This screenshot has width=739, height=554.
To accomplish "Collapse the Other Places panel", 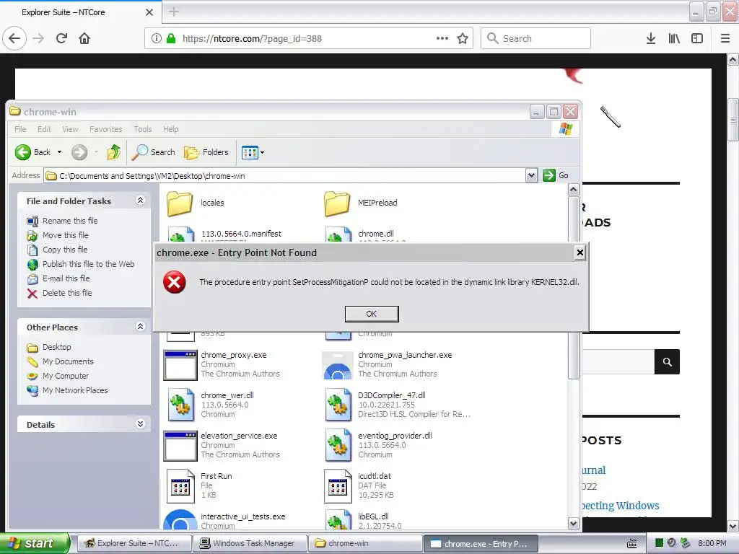I will click(x=140, y=326).
